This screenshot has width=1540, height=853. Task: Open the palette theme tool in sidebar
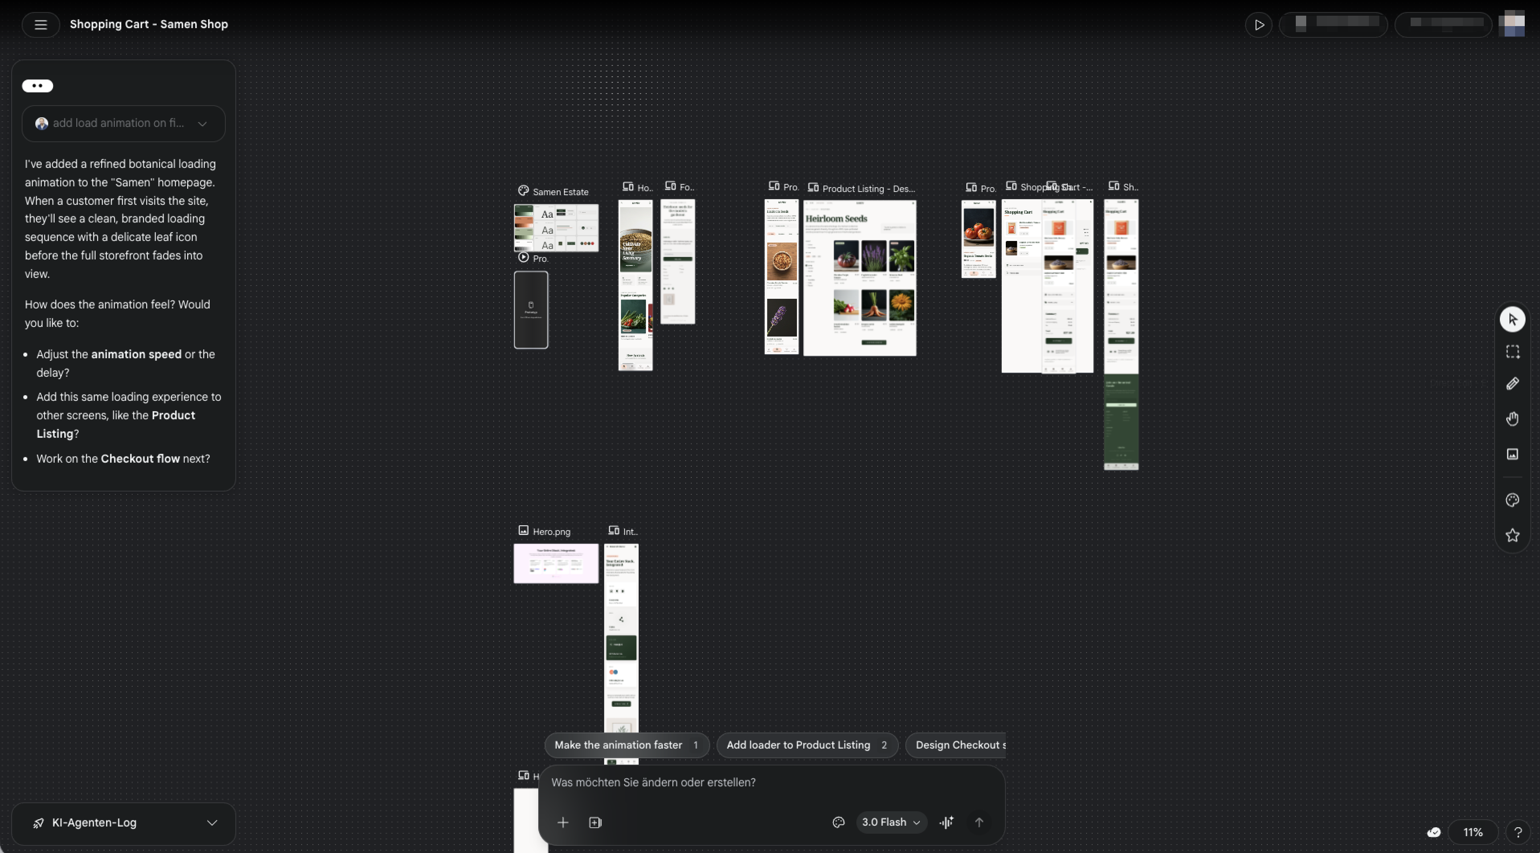(x=1512, y=500)
